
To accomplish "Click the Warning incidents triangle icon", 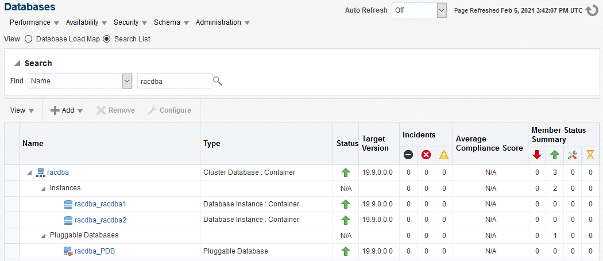I will tap(444, 155).
